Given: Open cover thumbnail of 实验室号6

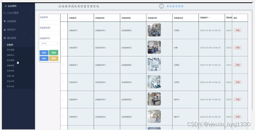Looking at the screenshot, I should [x=154, y=116].
